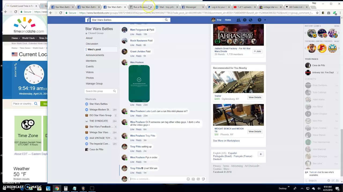Open the Members section
Image resolution: width=343 pixels, height=192 pixels.
[91, 61]
